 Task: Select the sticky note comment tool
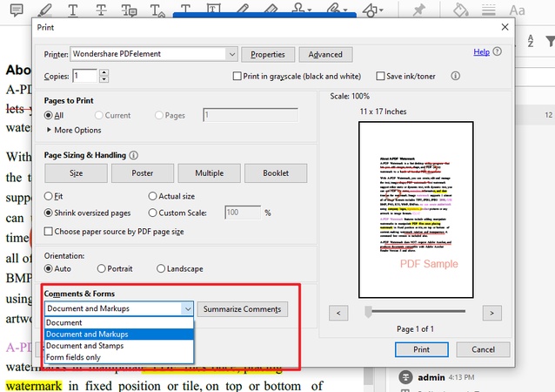(17, 10)
